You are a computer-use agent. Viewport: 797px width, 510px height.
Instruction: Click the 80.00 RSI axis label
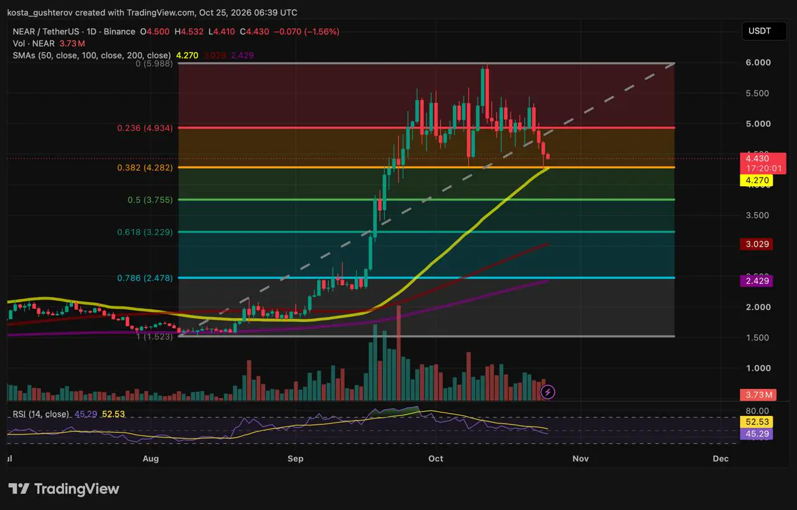point(758,411)
